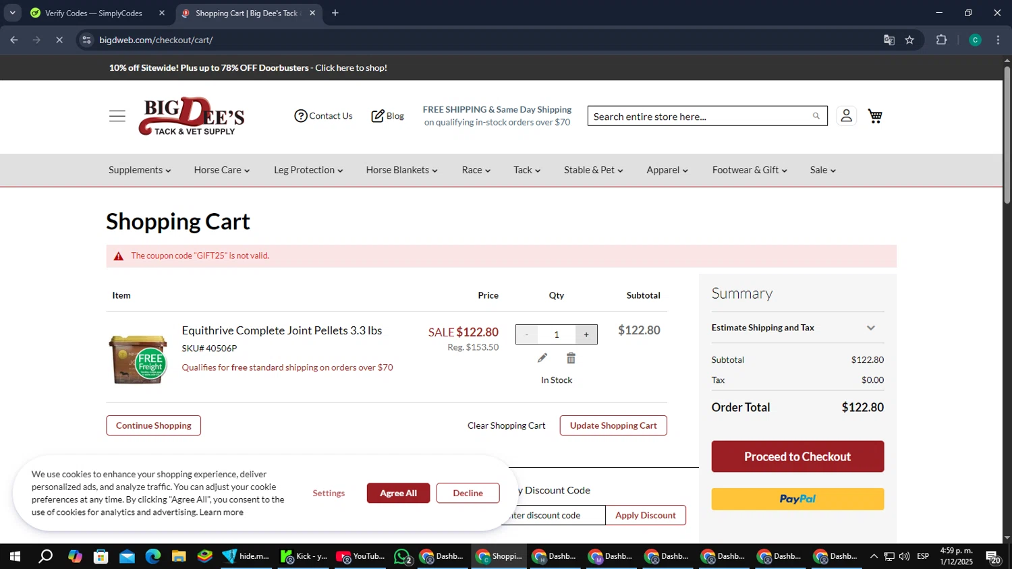The height and width of the screenshot is (569, 1012).
Task: Click the search magnifier icon
Action: click(816, 116)
